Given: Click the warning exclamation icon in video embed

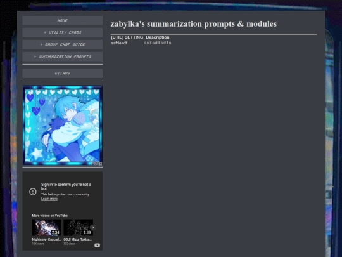Looking at the screenshot, I should point(33,192).
